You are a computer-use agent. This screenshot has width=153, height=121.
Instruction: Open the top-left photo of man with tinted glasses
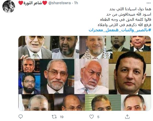35,47
